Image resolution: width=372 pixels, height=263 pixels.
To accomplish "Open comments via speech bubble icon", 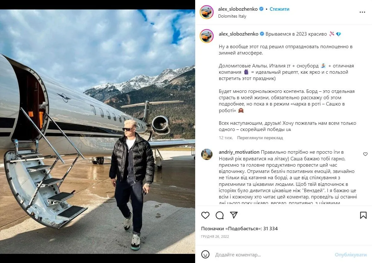I will 219,215.
